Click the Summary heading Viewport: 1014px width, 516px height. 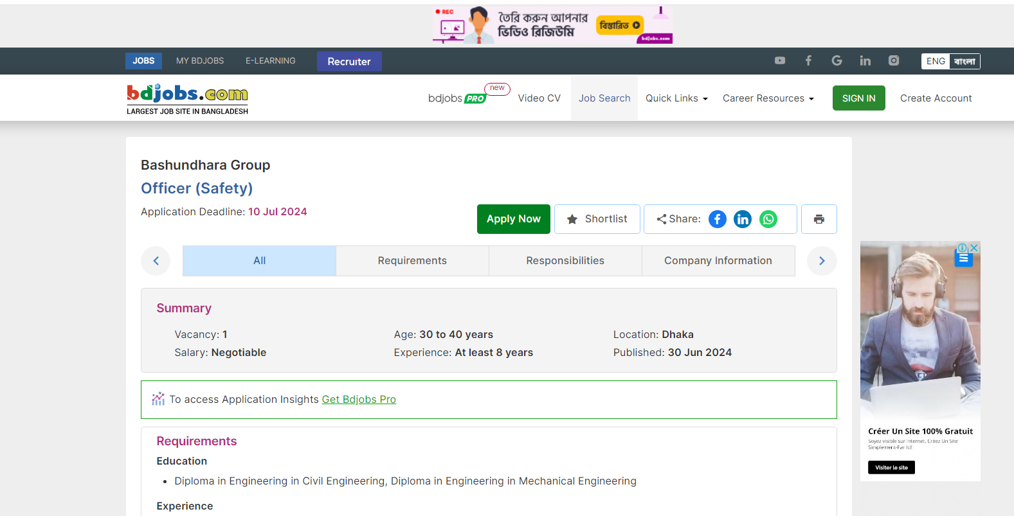[184, 308]
